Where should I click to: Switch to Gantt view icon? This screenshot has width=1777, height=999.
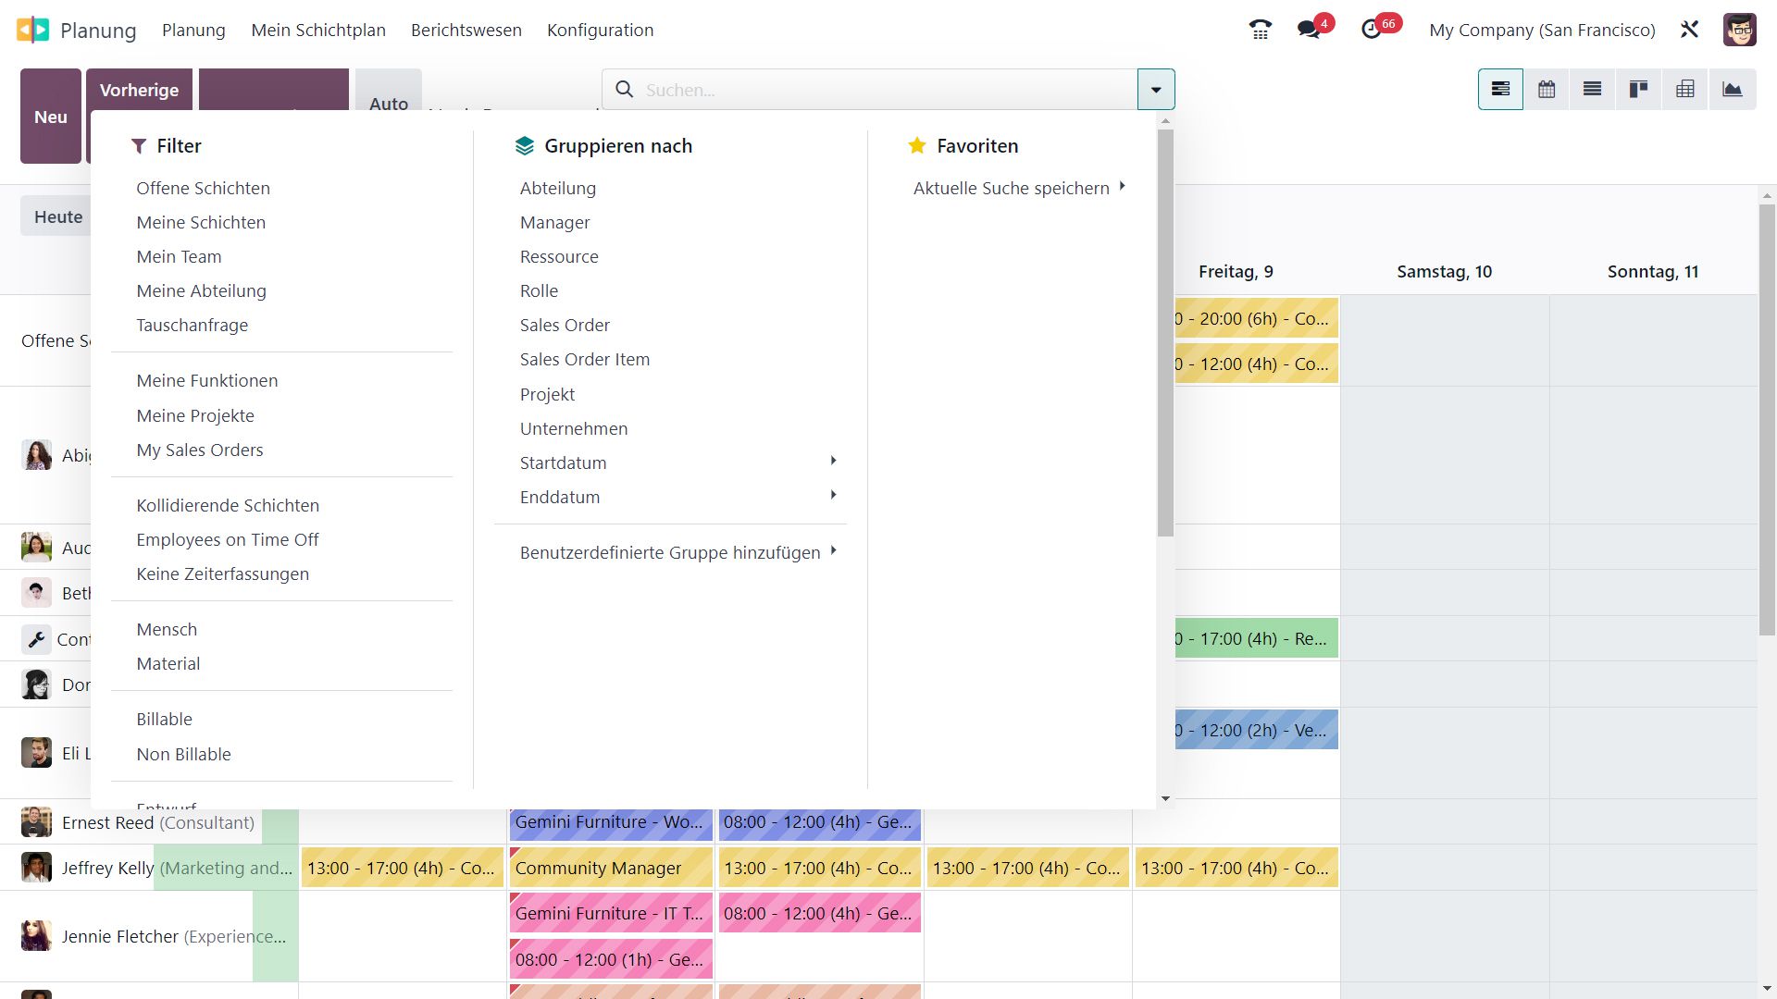[1500, 90]
